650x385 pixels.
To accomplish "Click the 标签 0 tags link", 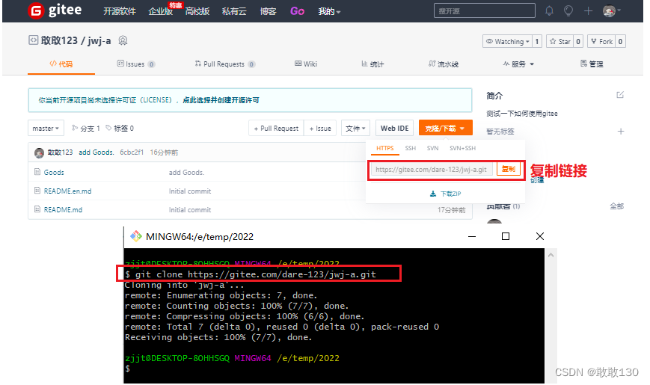I will (120, 128).
